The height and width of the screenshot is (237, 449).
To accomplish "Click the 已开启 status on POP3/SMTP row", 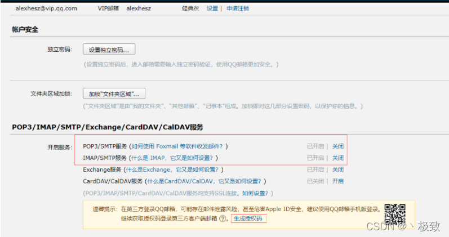I will pos(315,146).
